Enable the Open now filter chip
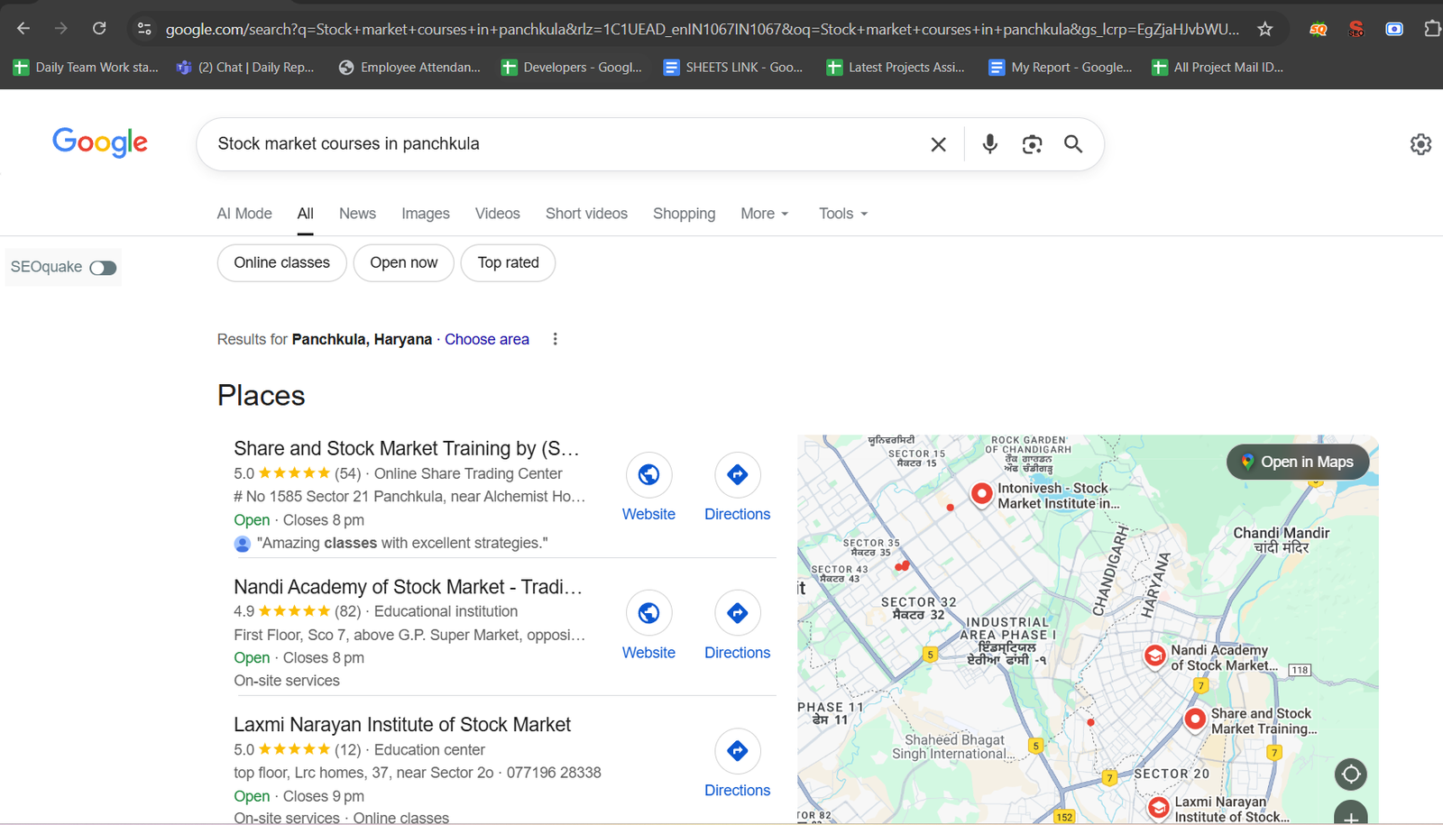This screenshot has width=1443, height=825. [x=403, y=263]
